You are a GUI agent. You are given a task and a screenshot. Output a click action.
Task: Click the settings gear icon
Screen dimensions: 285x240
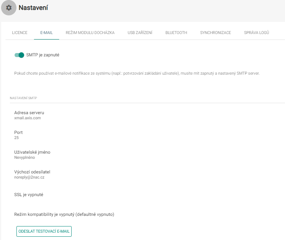tap(9, 8)
